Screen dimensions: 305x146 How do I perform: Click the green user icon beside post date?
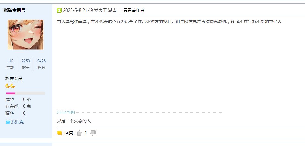point(59,10)
